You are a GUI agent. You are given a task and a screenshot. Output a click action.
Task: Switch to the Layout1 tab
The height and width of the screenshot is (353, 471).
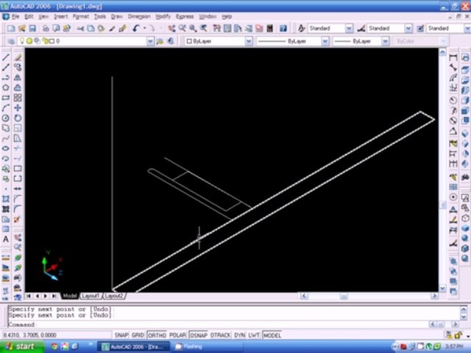point(90,296)
